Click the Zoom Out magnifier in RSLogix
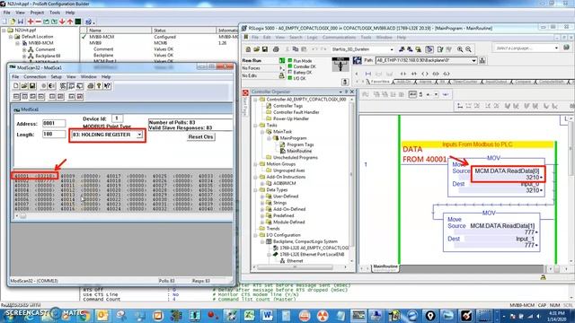The image size is (575, 323). point(468,49)
